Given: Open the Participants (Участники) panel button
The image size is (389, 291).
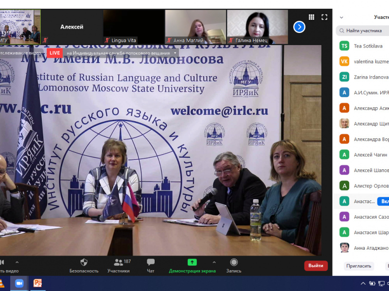Looking at the screenshot, I should [x=119, y=265].
